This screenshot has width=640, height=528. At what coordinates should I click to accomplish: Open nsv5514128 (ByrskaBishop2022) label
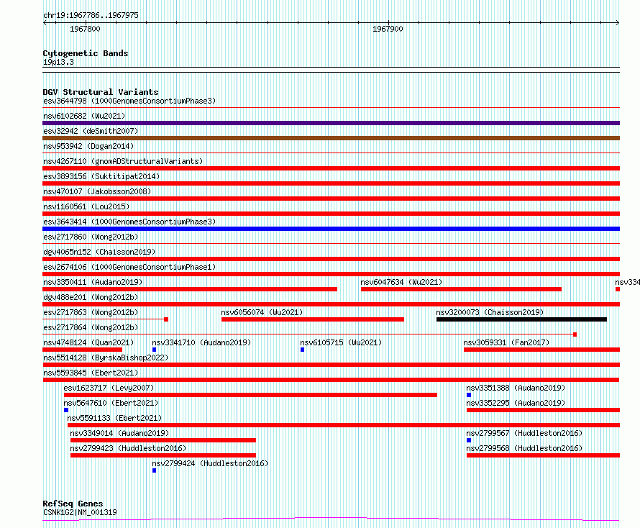coord(106,358)
